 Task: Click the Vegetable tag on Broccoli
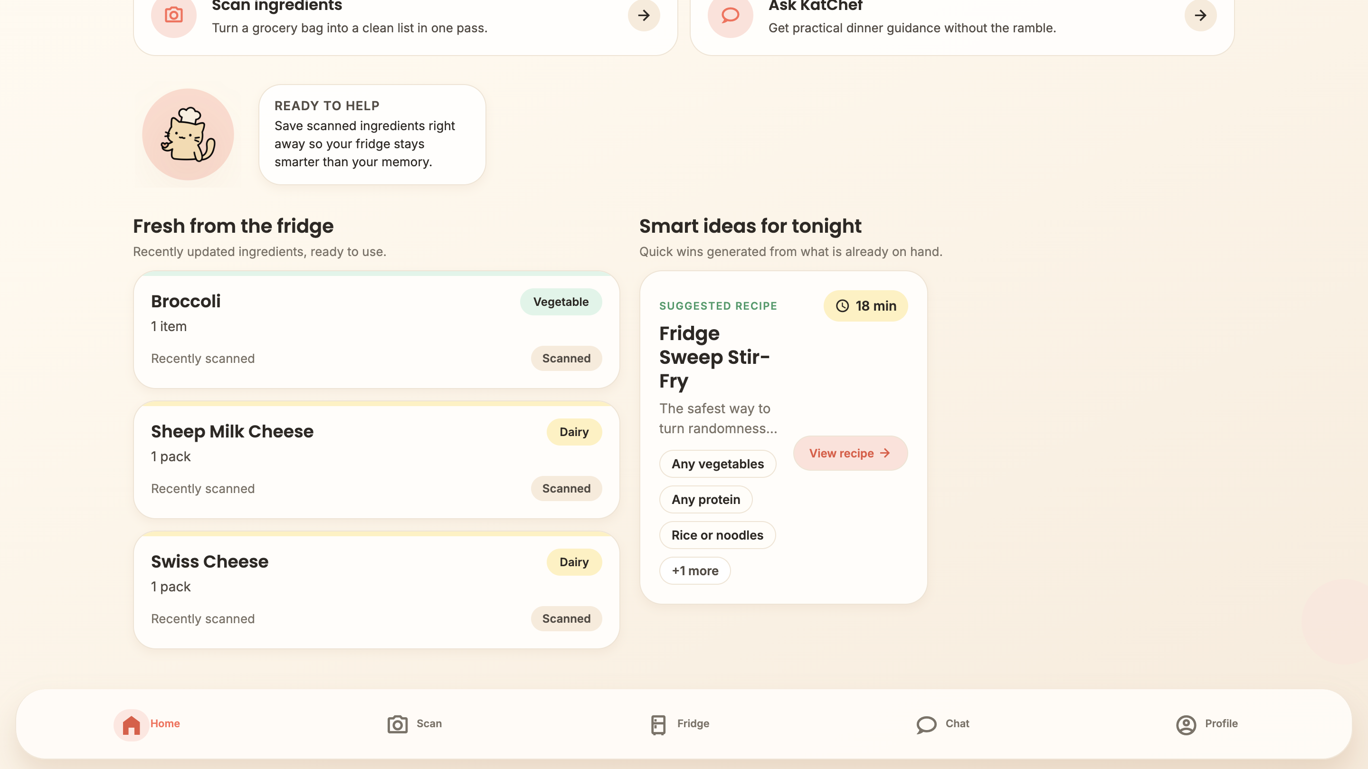560,302
